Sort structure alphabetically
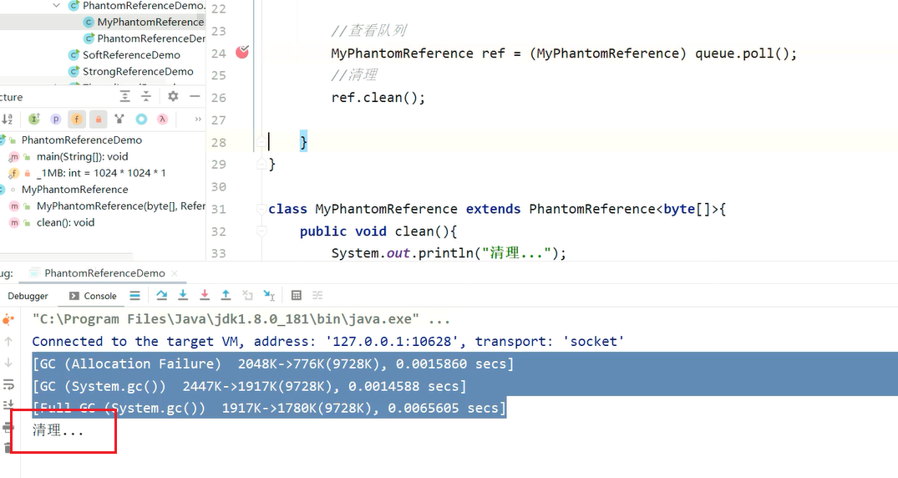Viewport: 898px width, 478px height. click(8, 119)
